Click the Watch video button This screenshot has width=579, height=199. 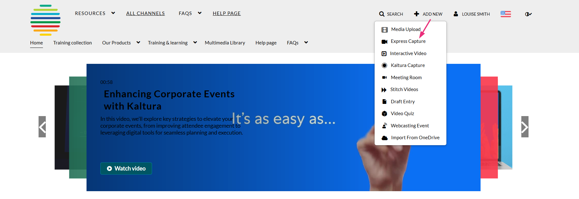point(126,168)
